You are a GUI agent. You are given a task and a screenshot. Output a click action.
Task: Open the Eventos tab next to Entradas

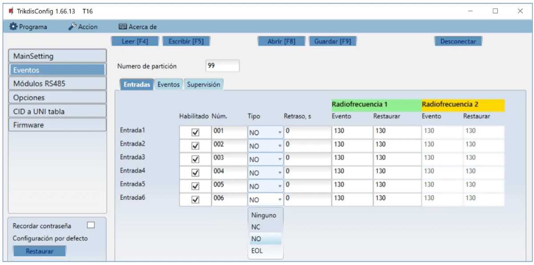(x=169, y=84)
